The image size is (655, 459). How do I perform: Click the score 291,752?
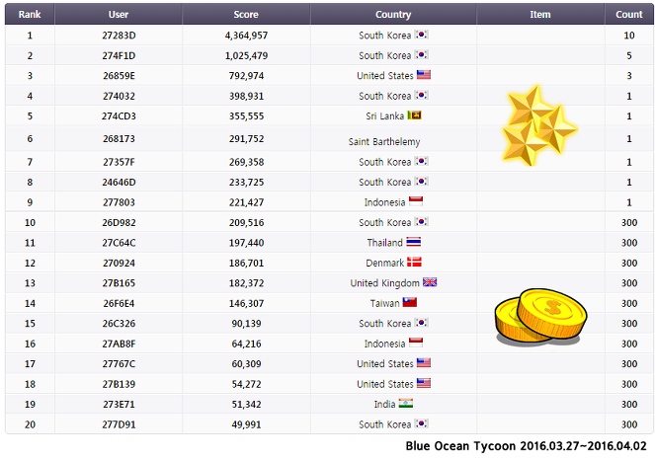click(246, 138)
